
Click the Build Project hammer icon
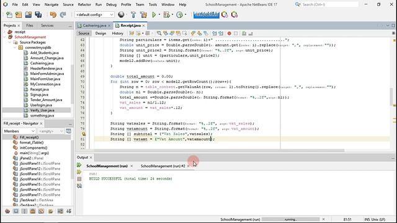point(133,15)
